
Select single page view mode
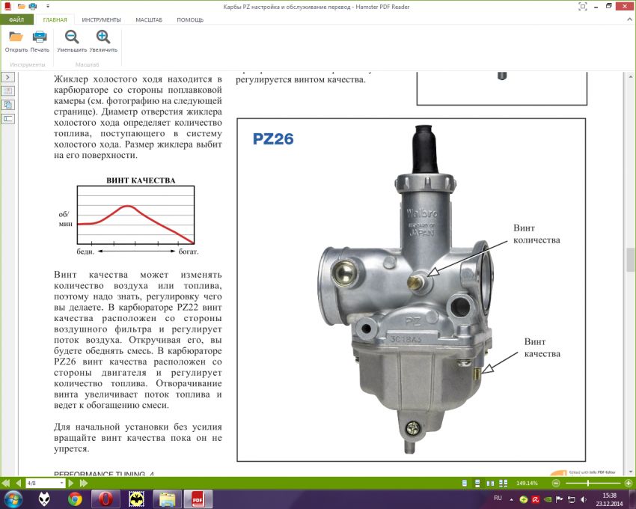click(465, 483)
